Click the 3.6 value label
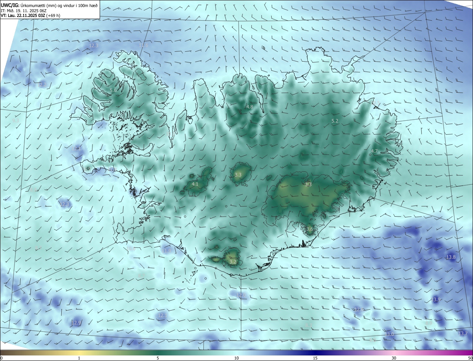 310,229
